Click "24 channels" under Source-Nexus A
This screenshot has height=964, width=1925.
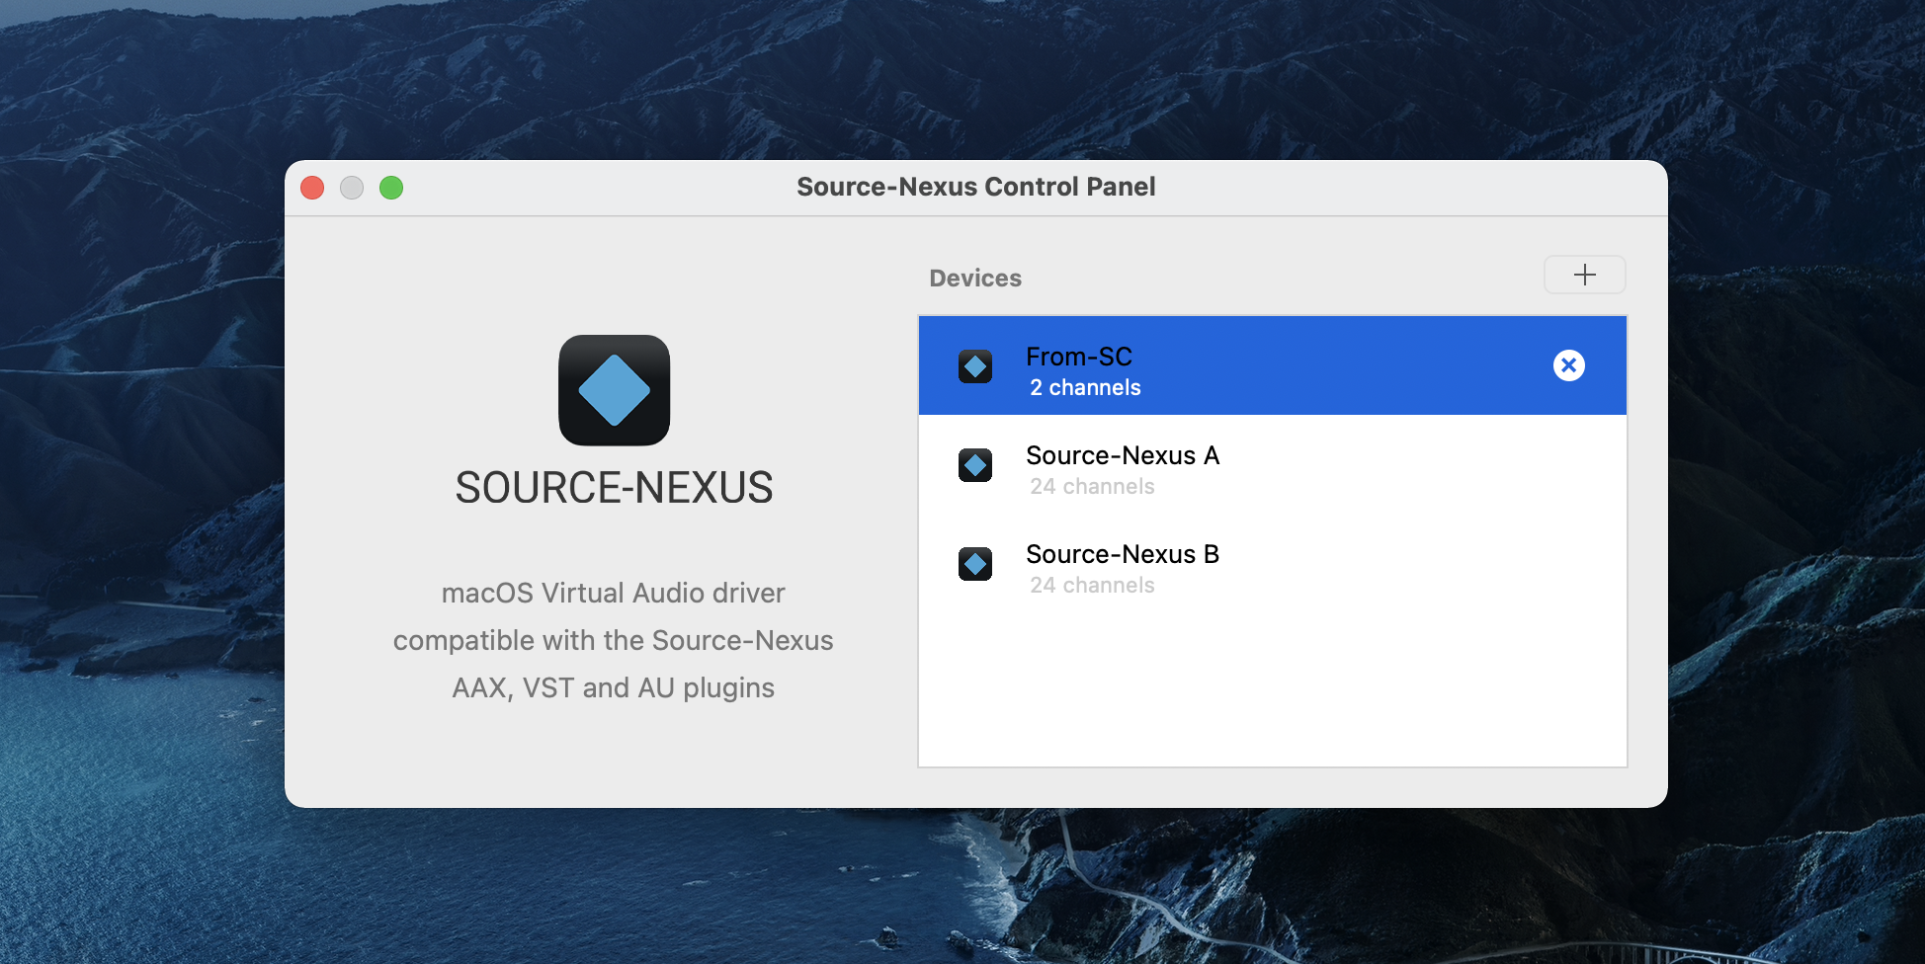pyautogui.click(x=1092, y=487)
